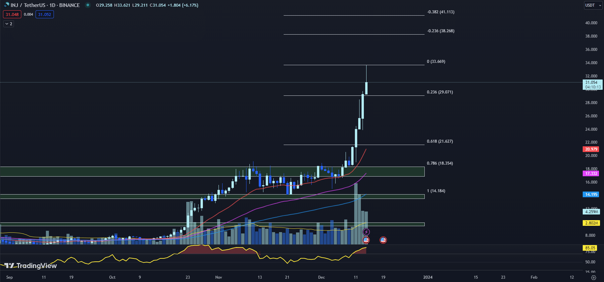Click the 31.054 current price label on axis
The height and width of the screenshot is (282, 604).
(x=592, y=82)
